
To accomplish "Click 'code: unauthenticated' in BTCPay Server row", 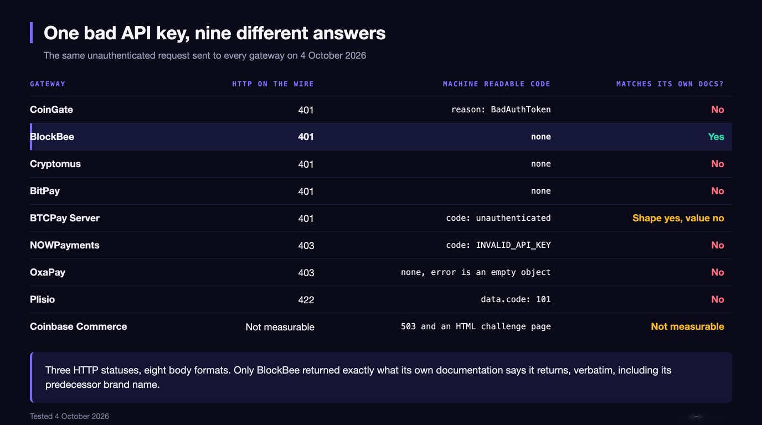I will click(498, 218).
